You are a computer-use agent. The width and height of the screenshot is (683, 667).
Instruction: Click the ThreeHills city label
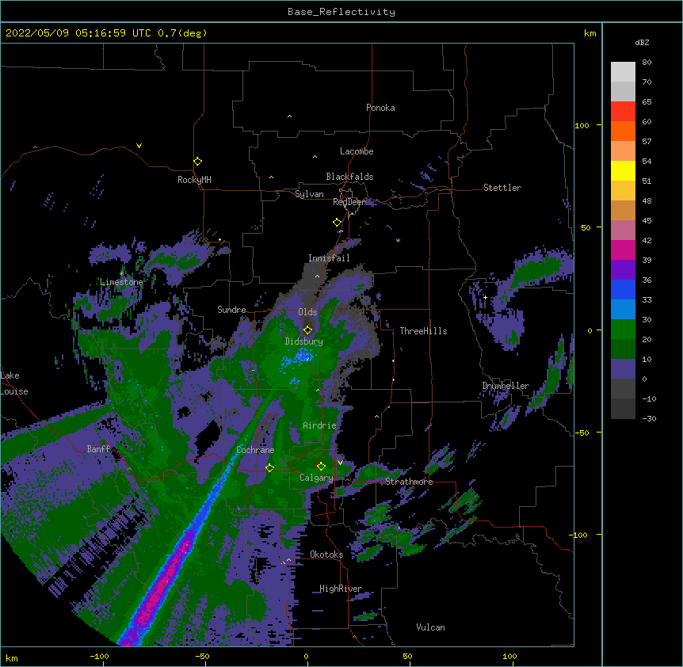tap(423, 331)
